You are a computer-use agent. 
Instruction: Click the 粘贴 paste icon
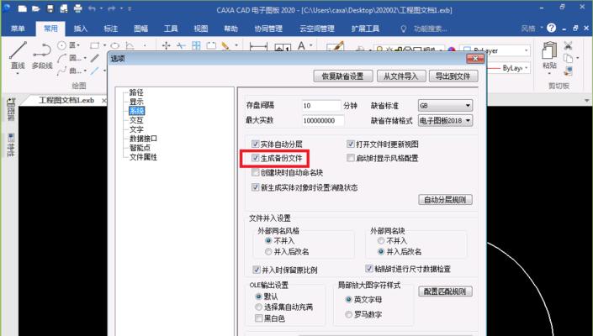click(x=549, y=50)
